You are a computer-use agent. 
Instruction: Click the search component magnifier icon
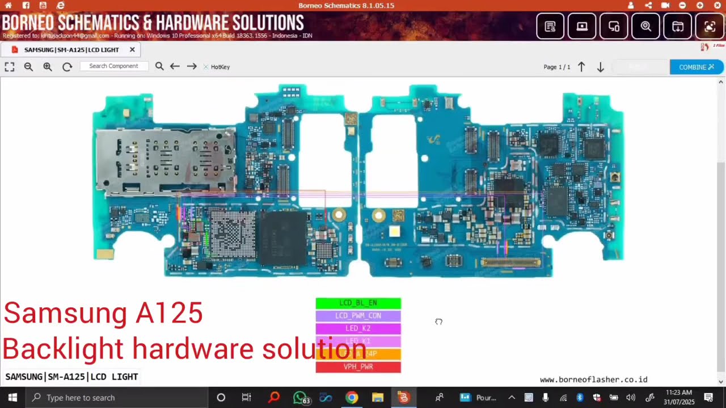(159, 66)
